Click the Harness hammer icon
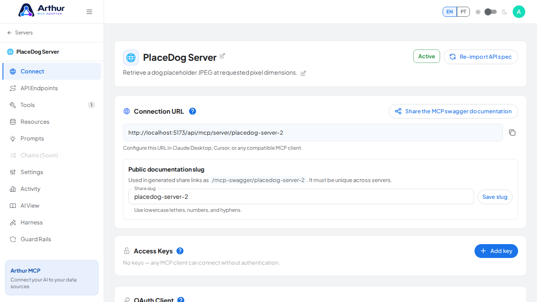Image resolution: width=537 pixels, height=302 pixels. (13, 222)
